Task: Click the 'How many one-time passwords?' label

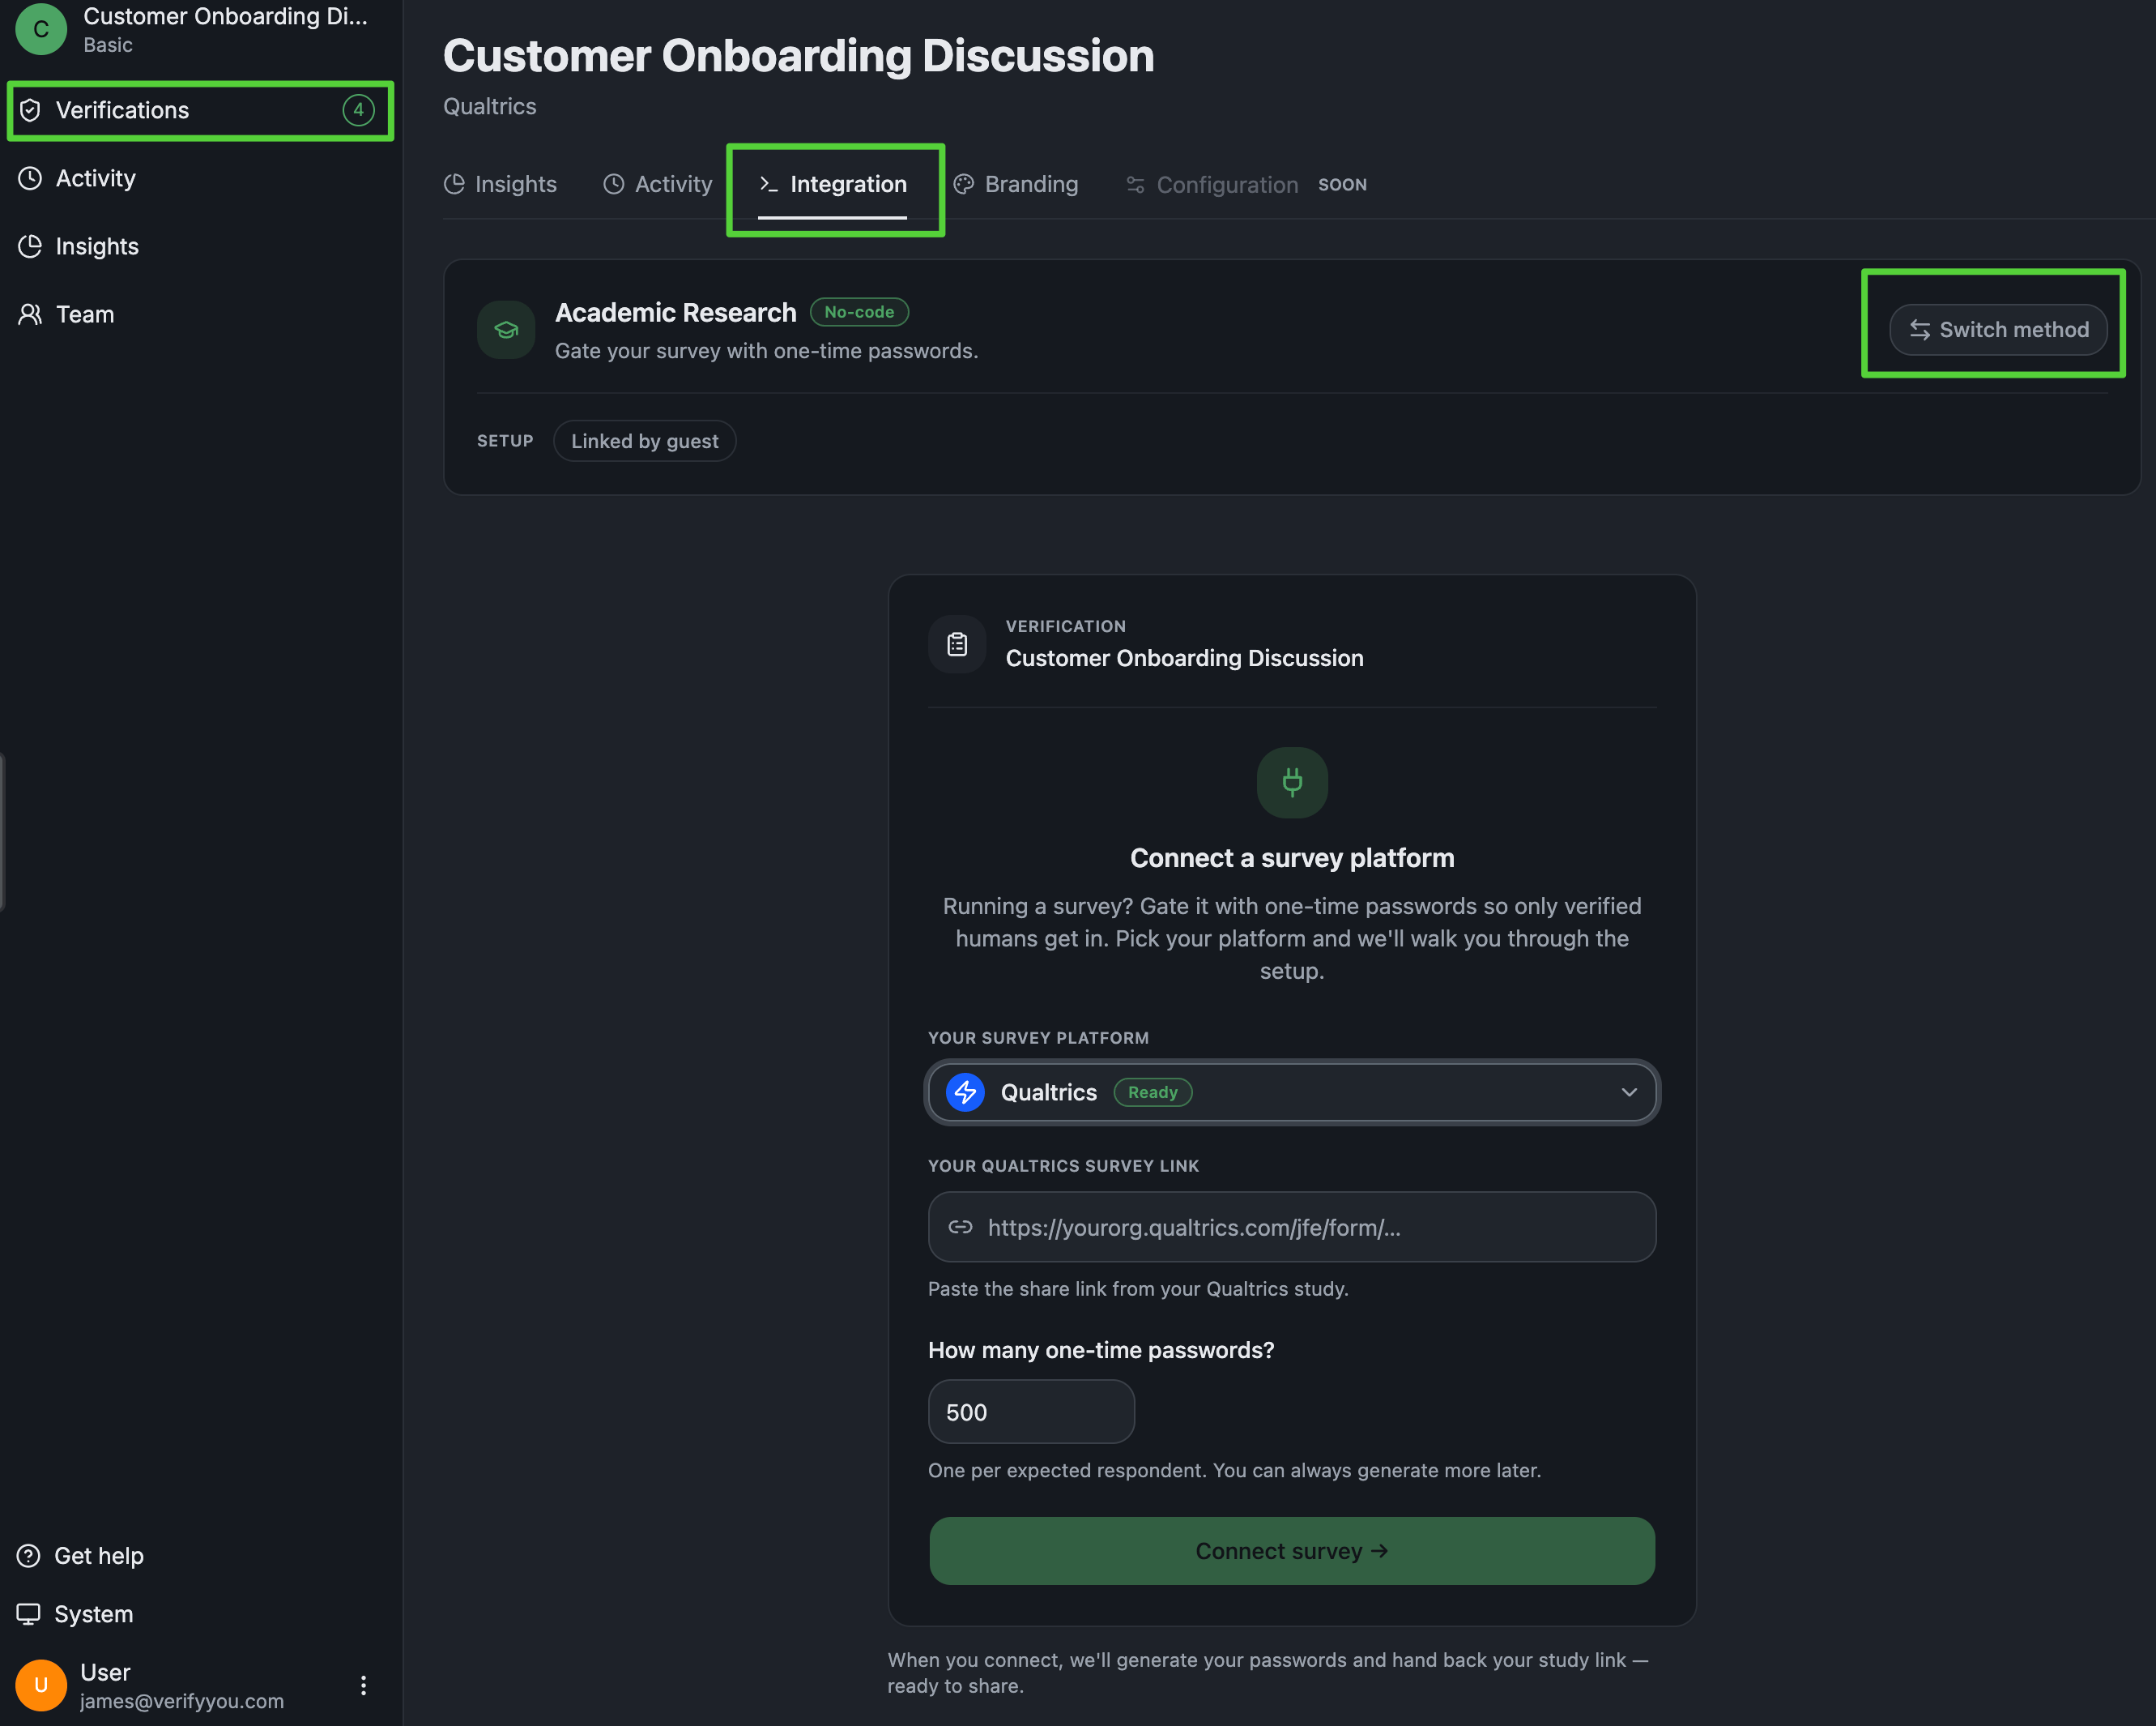Action: tap(1101, 1351)
